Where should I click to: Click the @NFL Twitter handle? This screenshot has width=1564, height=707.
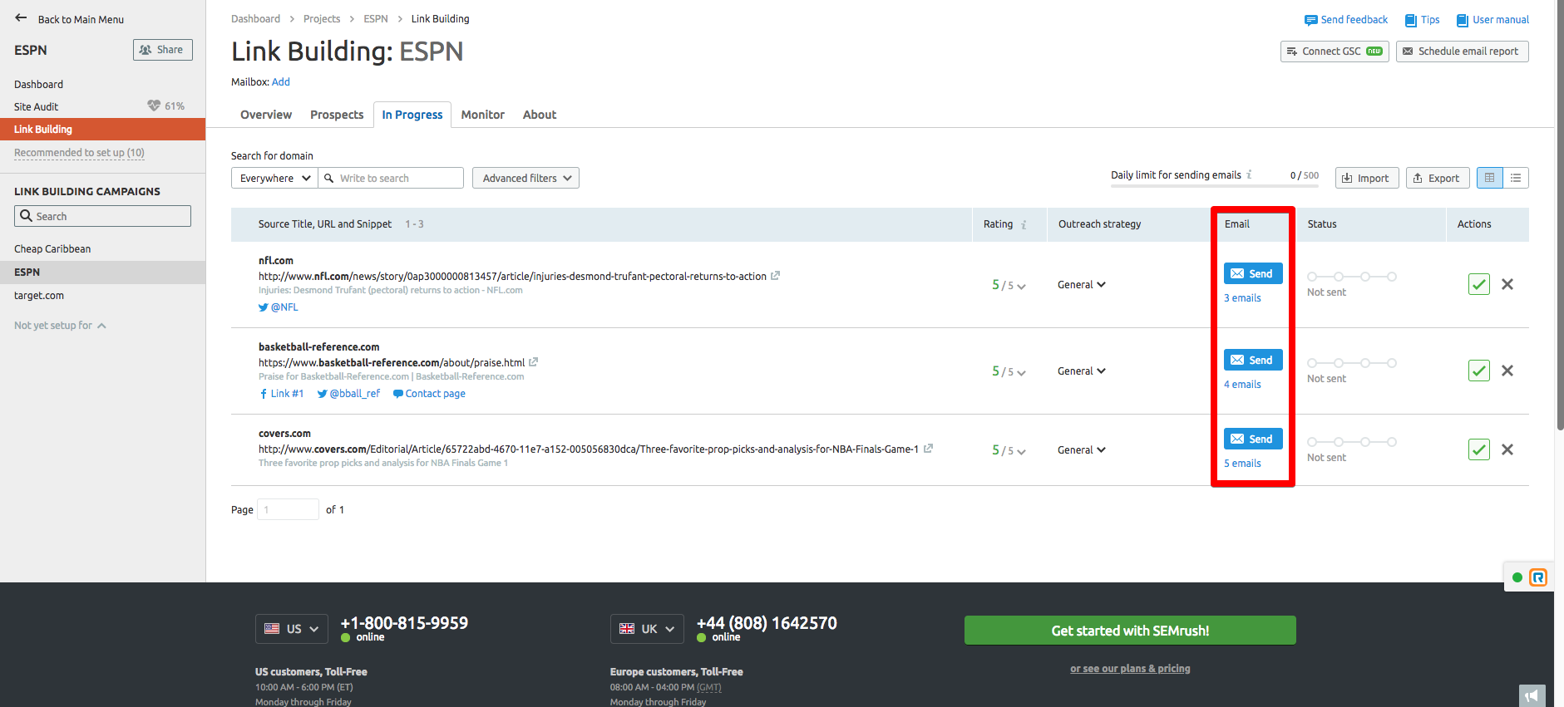279,307
